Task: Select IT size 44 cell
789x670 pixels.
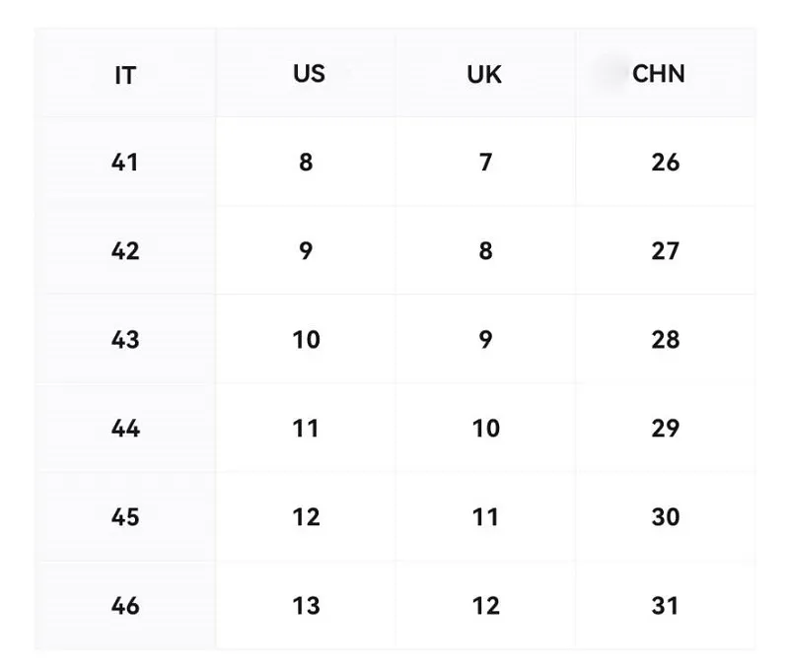Action: [x=125, y=429]
